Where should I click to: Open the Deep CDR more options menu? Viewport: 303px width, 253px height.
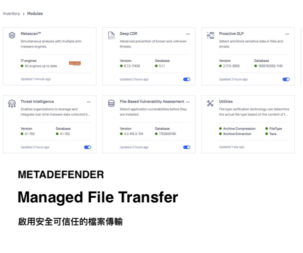click(188, 34)
